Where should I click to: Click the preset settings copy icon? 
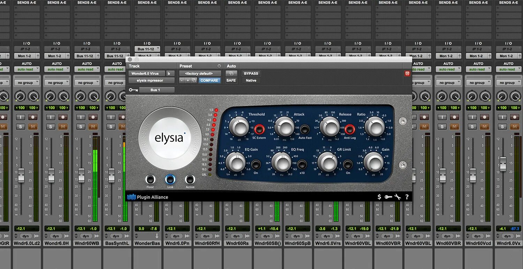tap(194, 80)
